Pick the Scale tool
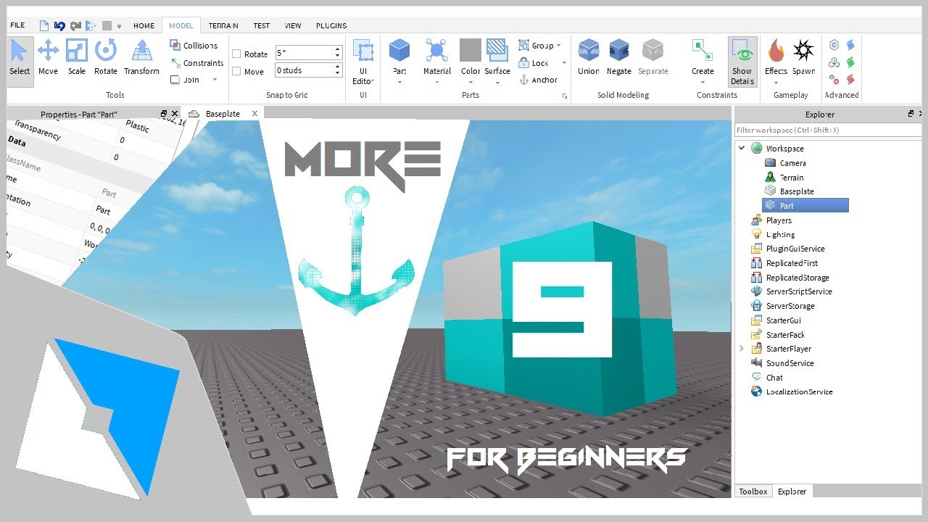Image resolution: width=928 pixels, height=522 pixels. pos(77,58)
